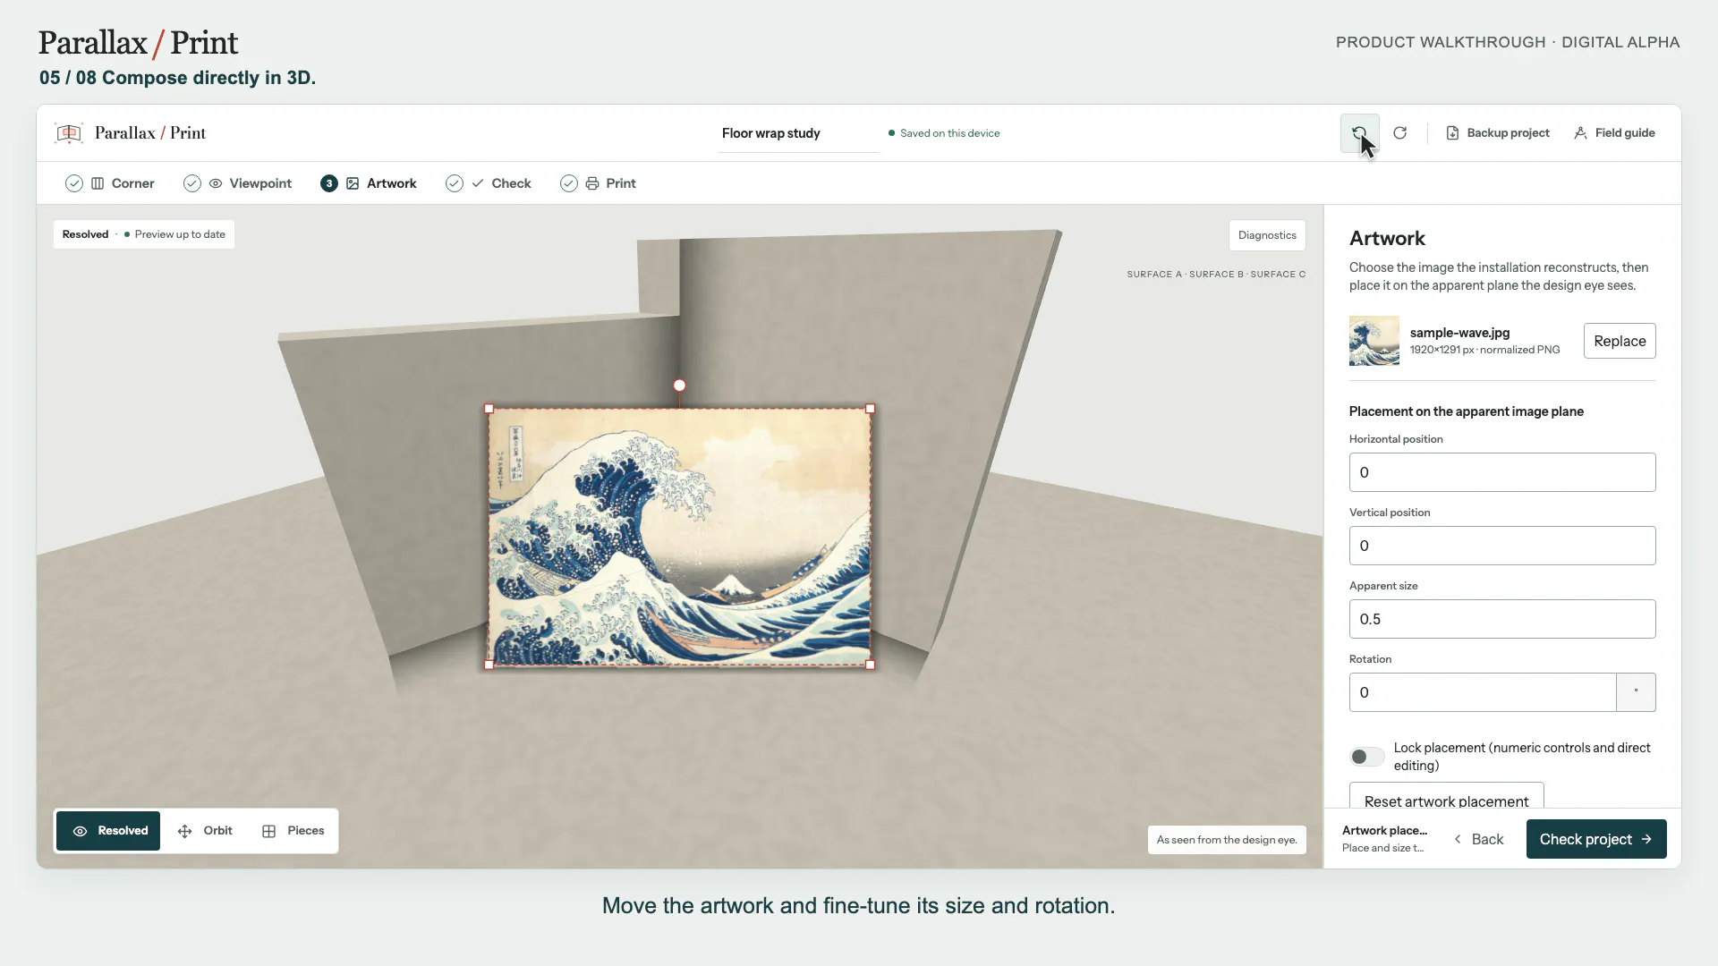Click the Resolved status label
The image size is (1718, 966).
tap(85, 234)
